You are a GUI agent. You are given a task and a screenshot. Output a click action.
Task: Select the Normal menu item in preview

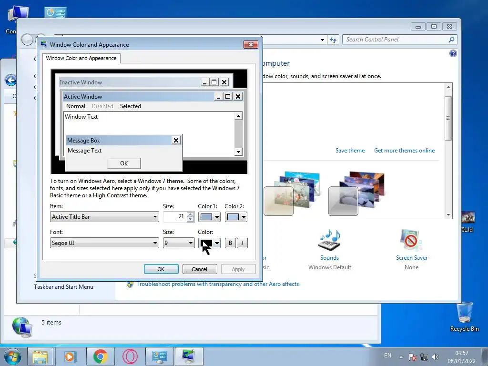pos(76,106)
